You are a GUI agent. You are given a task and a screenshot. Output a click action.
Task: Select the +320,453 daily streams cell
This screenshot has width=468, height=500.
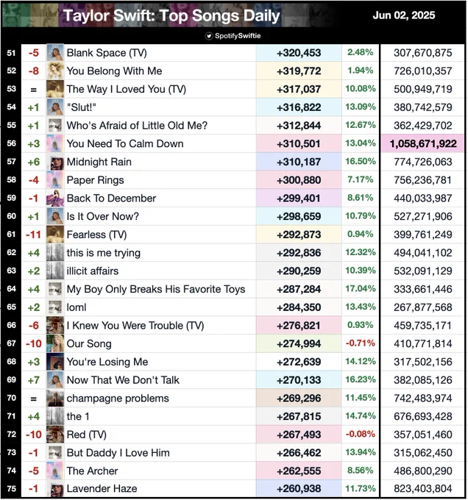point(299,53)
